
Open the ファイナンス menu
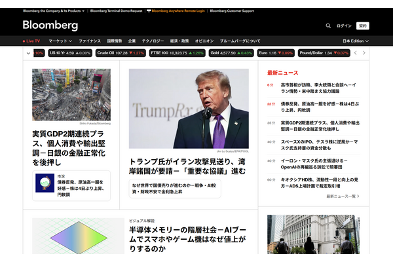(90, 41)
